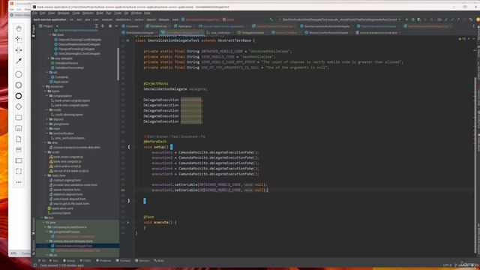Screen dimensions: 480x270
Task: Click the Build project hammer icon
Action: tap(271, 19)
